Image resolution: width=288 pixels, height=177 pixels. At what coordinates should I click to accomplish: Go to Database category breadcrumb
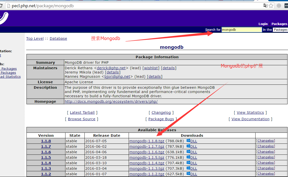click(58, 38)
